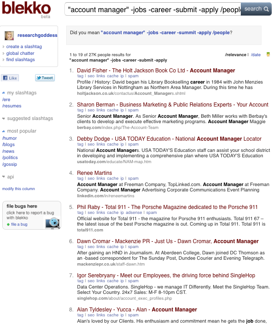Focus the blekko search query field

pyautogui.click(x=153, y=9)
